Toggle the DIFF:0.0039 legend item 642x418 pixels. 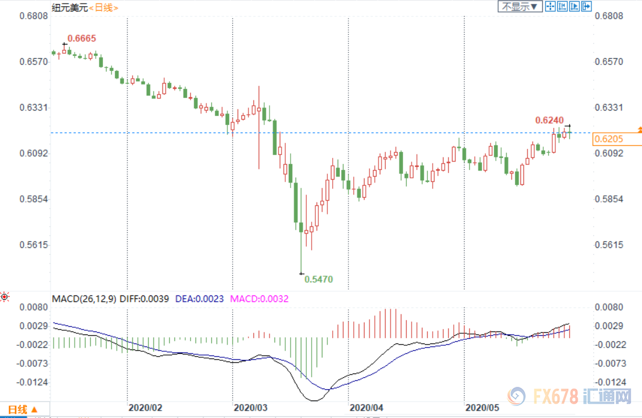coord(141,298)
